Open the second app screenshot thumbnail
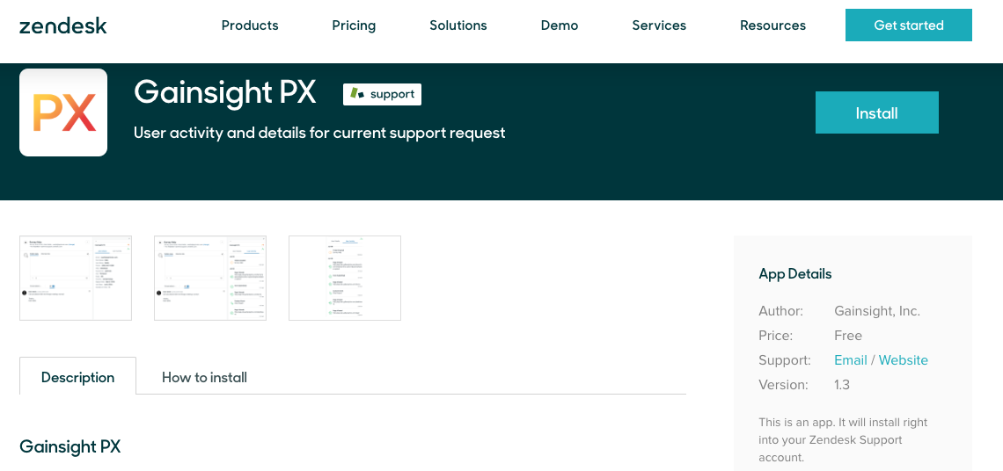 (x=210, y=278)
